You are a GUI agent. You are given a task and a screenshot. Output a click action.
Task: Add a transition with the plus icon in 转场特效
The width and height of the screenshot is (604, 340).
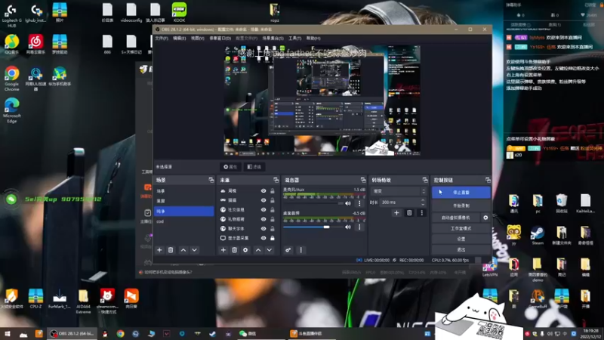397,213
